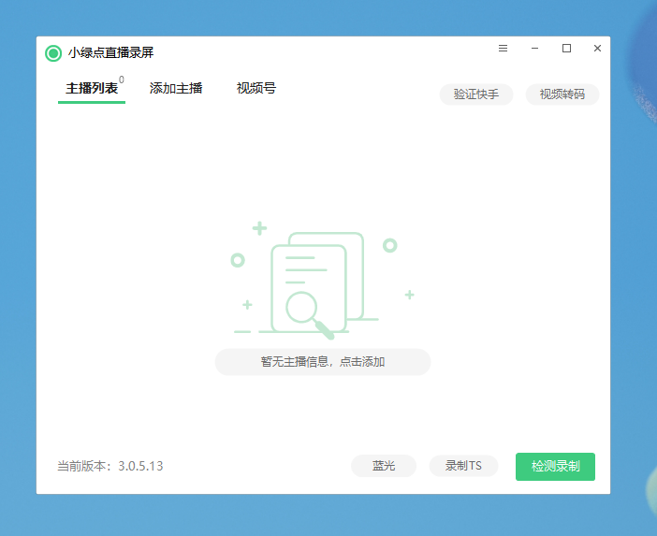The height and width of the screenshot is (536, 657).
Task: Click the 当前版本：3.0.5.13 version text
Action: pos(110,466)
